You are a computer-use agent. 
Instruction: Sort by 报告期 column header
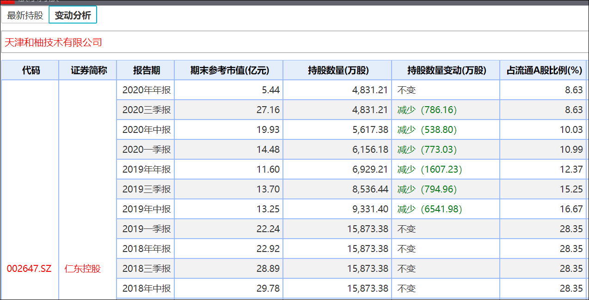click(146, 70)
